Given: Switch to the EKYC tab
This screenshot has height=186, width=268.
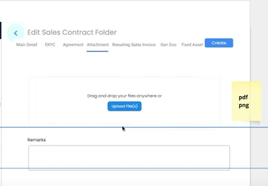Looking at the screenshot, I should (50, 45).
